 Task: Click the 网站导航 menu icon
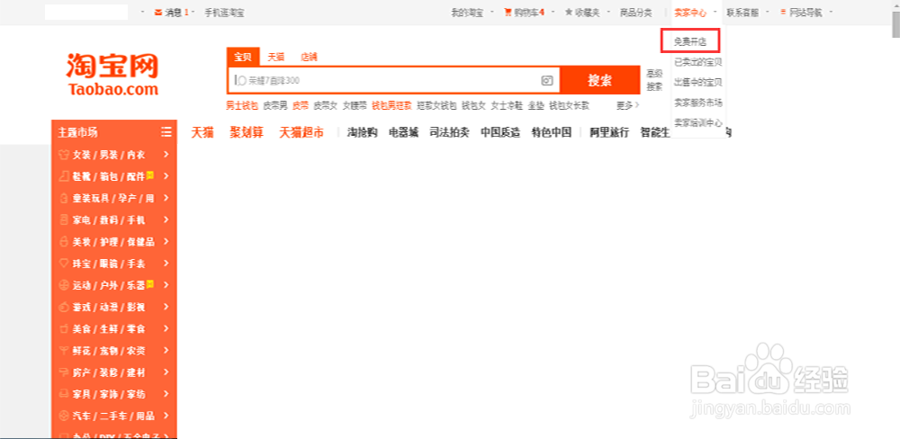(784, 12)
